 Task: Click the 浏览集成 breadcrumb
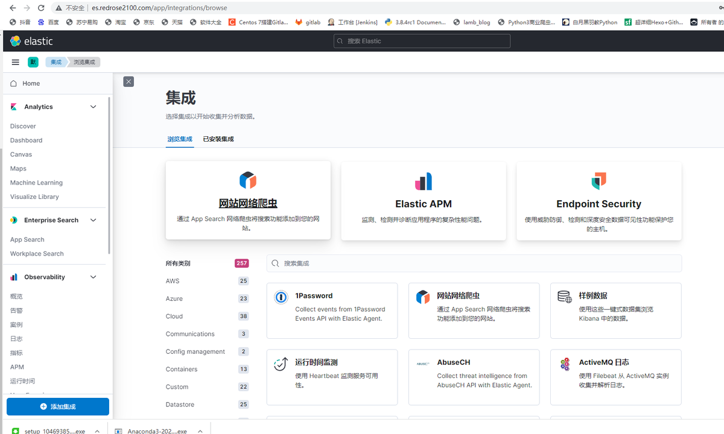pyautogui.click(x=84, y=62)
